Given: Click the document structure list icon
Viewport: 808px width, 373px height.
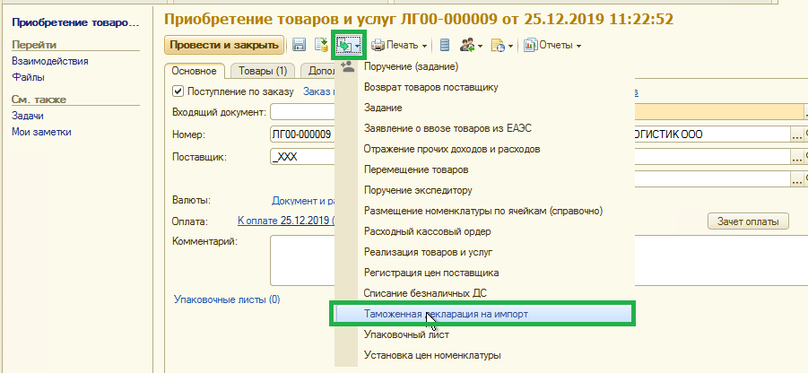Looking at the screenshot, I should point(445,45).
